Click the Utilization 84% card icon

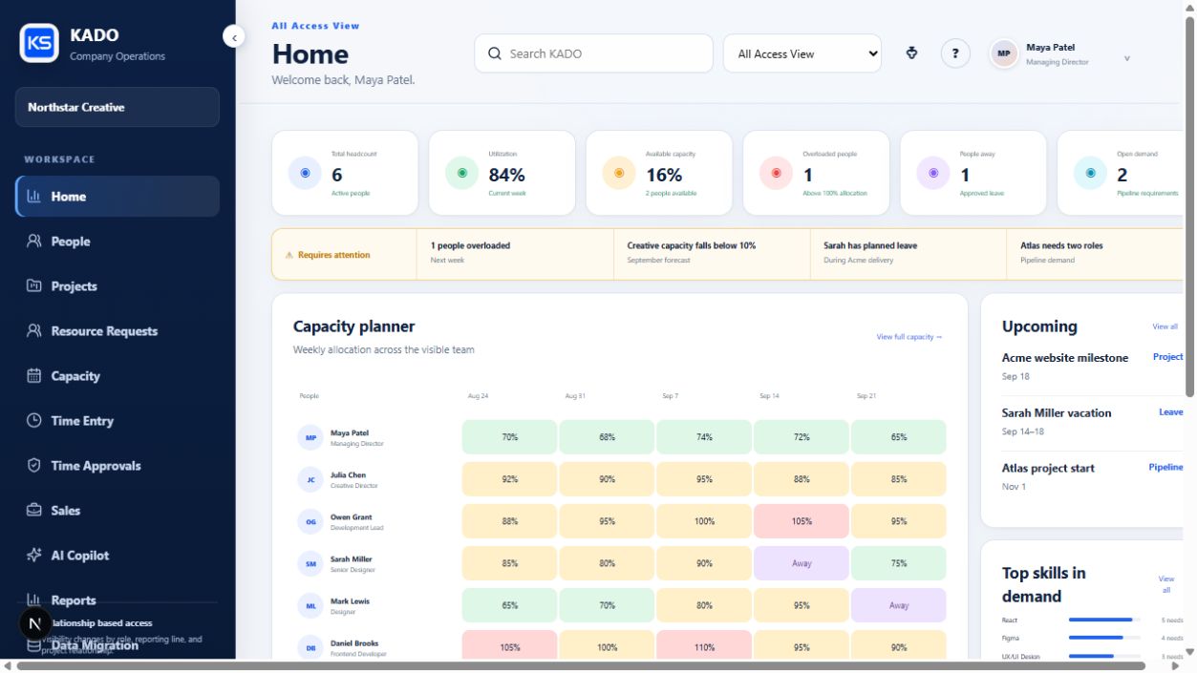tap(462, 173)
